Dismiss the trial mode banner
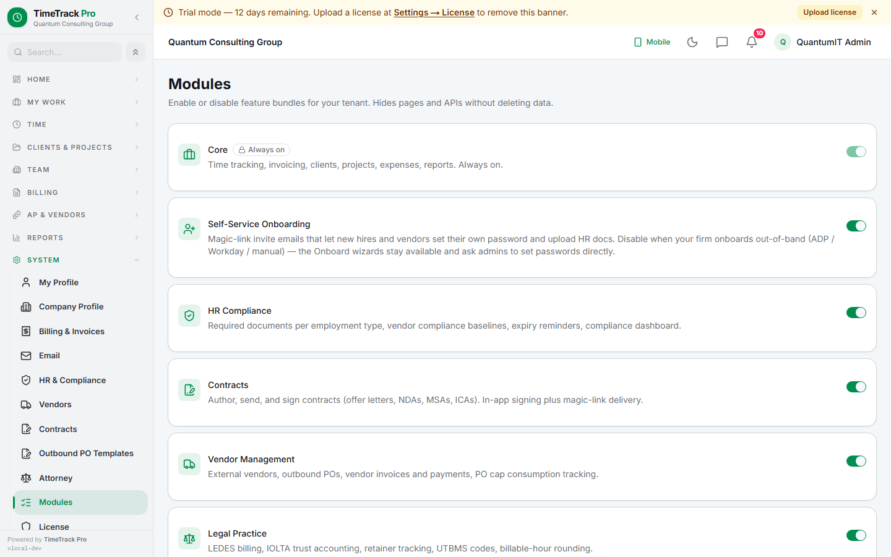 [x=874, y=12]
